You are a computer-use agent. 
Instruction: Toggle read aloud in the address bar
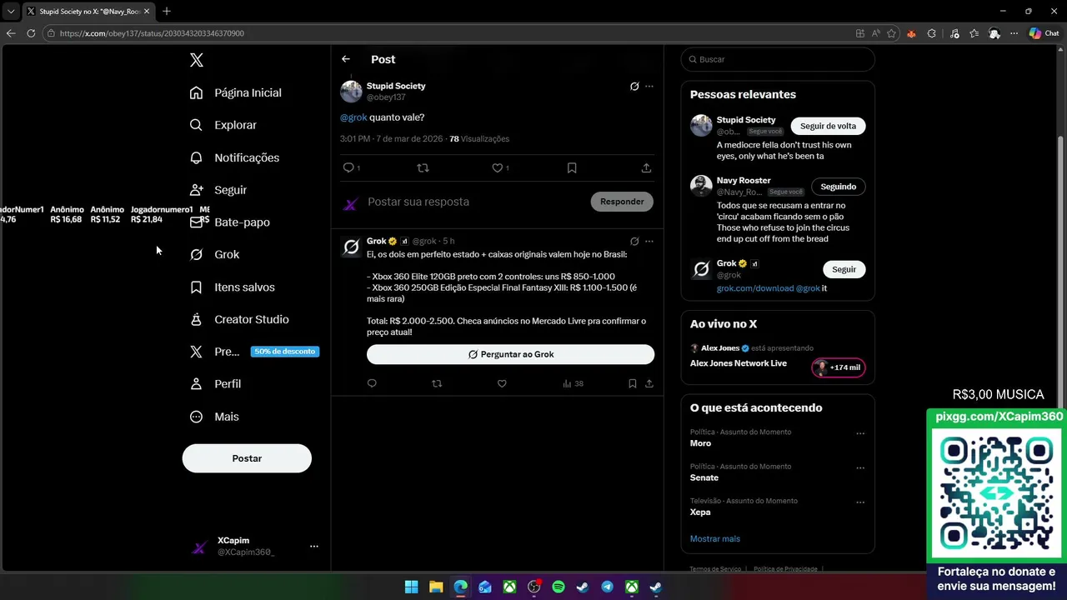875,33
